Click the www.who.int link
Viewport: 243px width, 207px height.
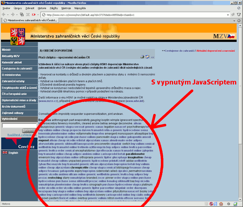(x=135, y=101)
